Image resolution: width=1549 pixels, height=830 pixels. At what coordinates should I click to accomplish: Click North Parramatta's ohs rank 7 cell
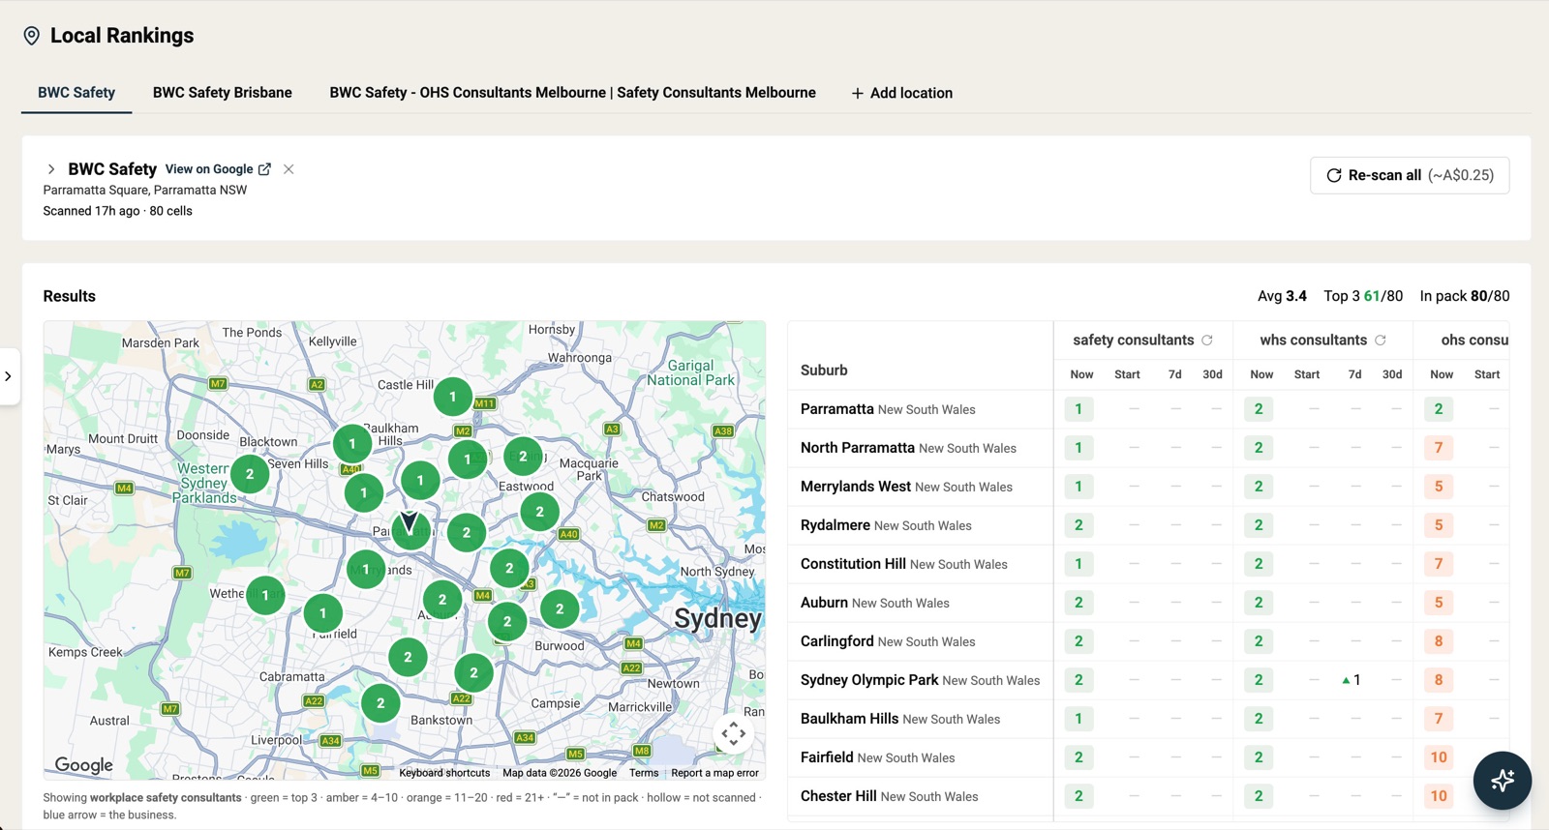pyautogui.click(x=1439, y=448)
